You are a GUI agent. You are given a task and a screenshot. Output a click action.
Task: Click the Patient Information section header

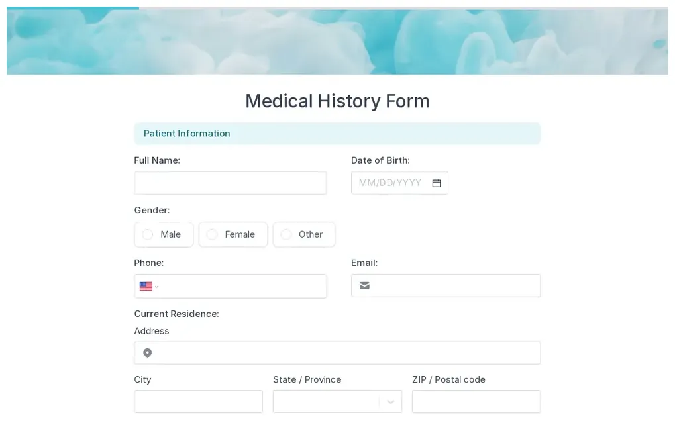[337, 134]
